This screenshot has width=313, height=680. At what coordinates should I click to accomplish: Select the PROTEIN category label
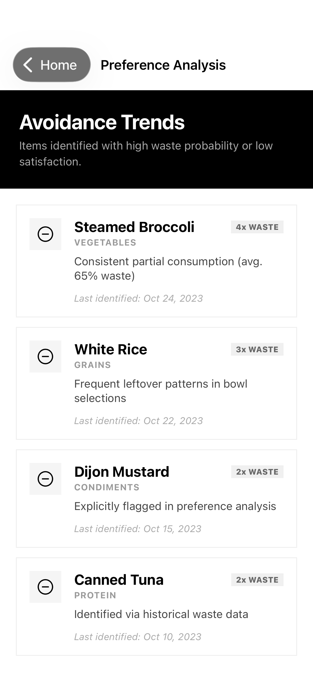[95, 595]
